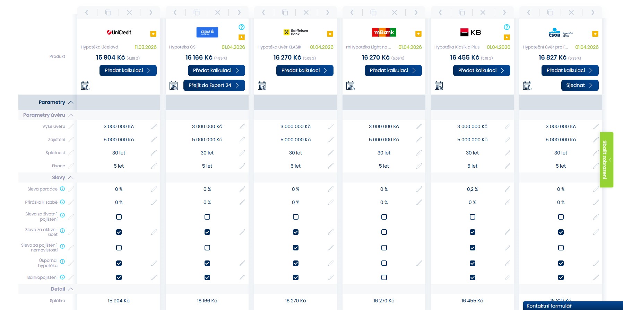Move the mBank column right with arrow icon
This screenshot has width=623, height=310.
pyautogui.click(x=416, y=13)
